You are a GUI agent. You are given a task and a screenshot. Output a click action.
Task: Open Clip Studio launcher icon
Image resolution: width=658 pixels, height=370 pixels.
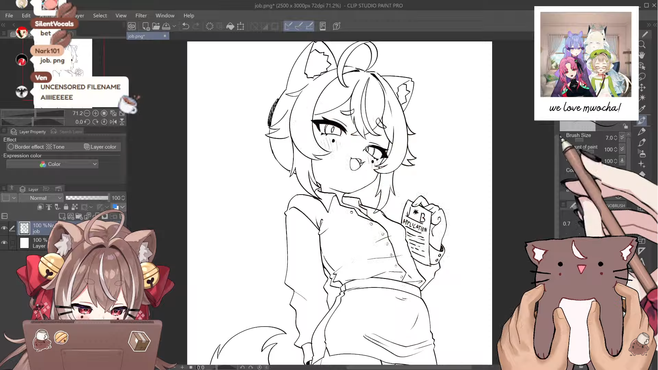132,26
